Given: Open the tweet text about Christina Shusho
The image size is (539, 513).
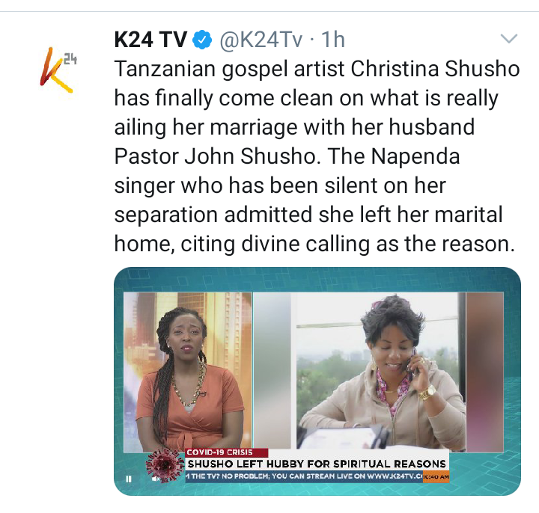Looking at the screenshot, I should (317, 156).
